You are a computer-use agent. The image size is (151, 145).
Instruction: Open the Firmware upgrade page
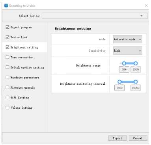(x=22, y=87)
